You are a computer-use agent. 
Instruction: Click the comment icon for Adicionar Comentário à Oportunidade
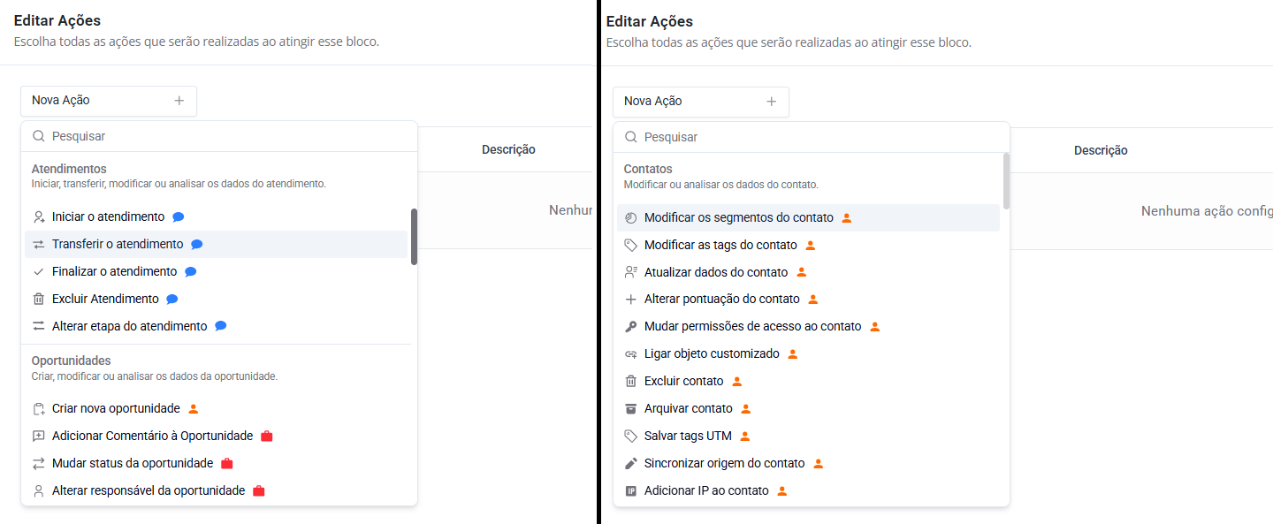coord(38,436)
